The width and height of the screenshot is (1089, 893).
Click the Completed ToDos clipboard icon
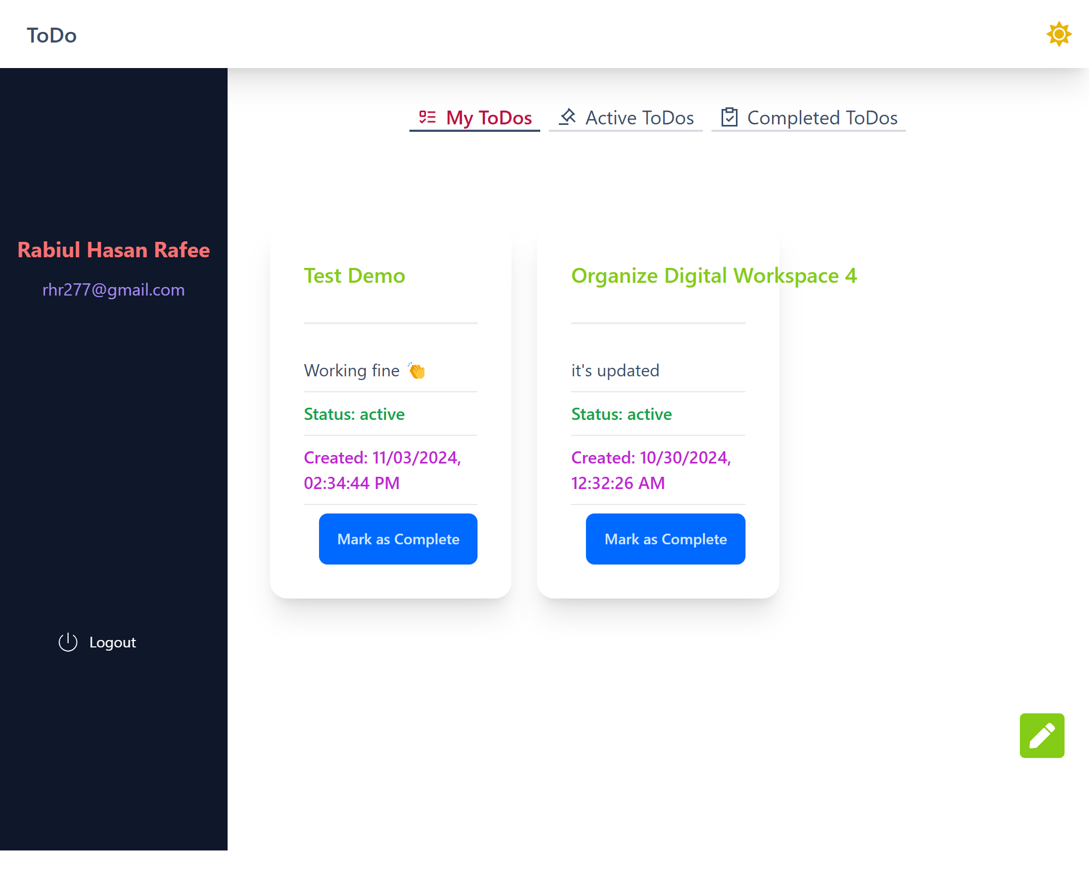(x=729, y=117)
